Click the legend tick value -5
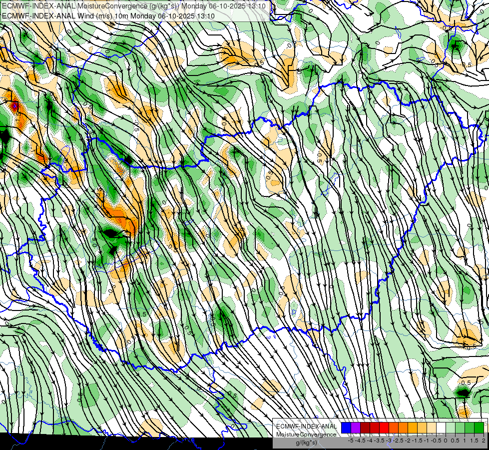489x450 pixels. click(x=351, y=440)
